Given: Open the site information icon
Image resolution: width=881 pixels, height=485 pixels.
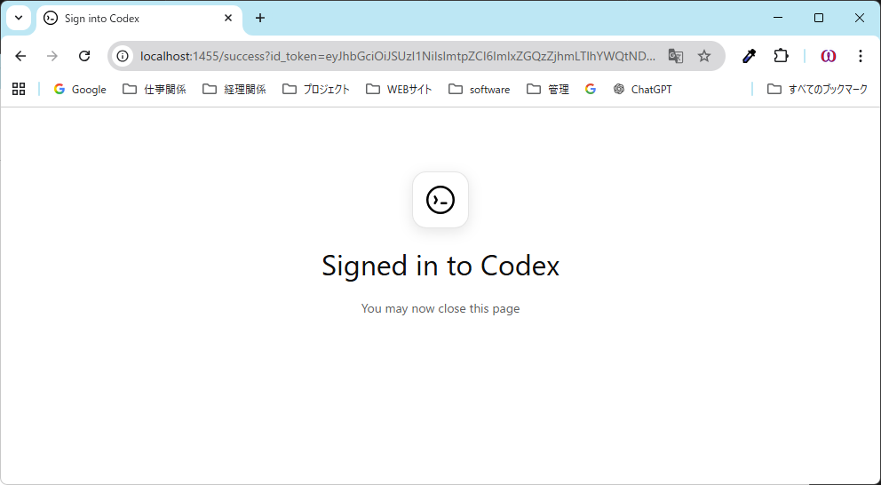Looking at the screenshot, I should coord(123,56).
